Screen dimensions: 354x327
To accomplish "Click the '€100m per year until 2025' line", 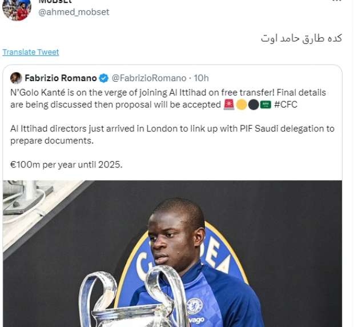I will (66, 165).
